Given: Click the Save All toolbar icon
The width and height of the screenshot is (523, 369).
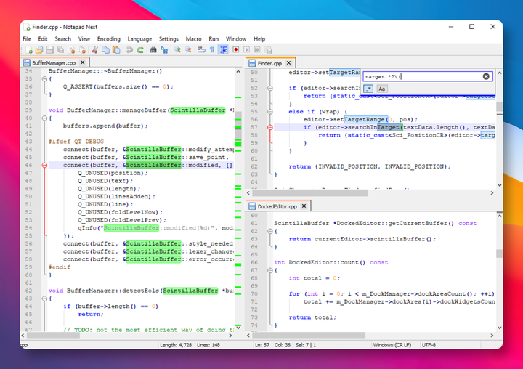Looking at the screenshot, I should click(60, 50).
